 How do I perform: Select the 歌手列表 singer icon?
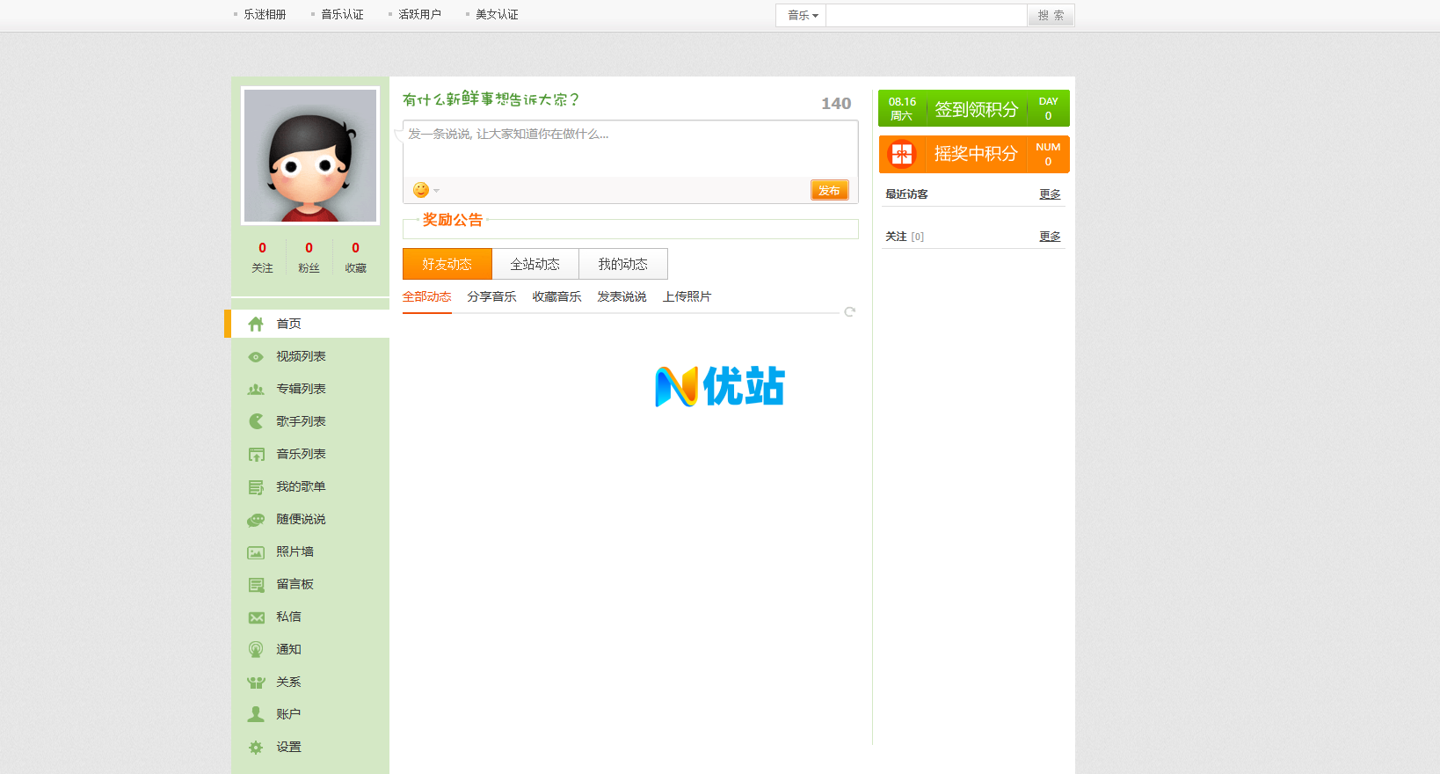[256, 421]
